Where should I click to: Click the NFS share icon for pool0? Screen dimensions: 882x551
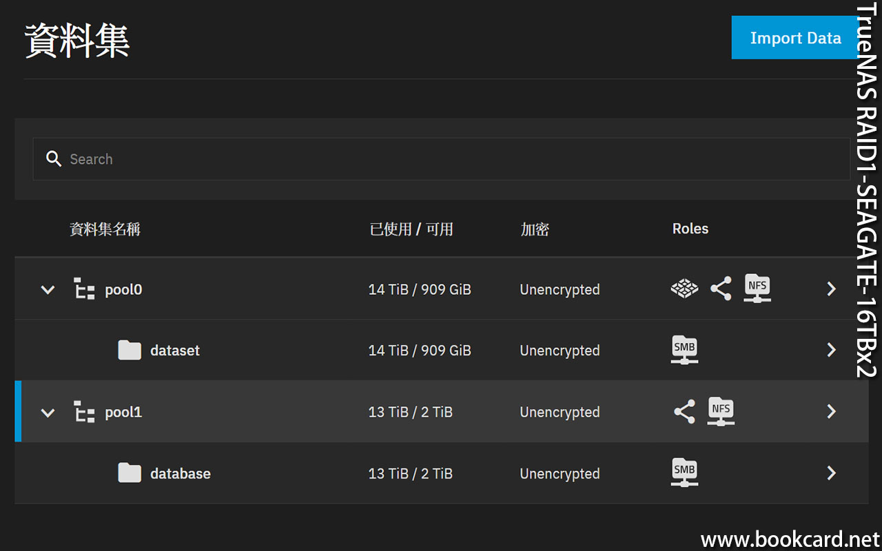coord(757,288)
